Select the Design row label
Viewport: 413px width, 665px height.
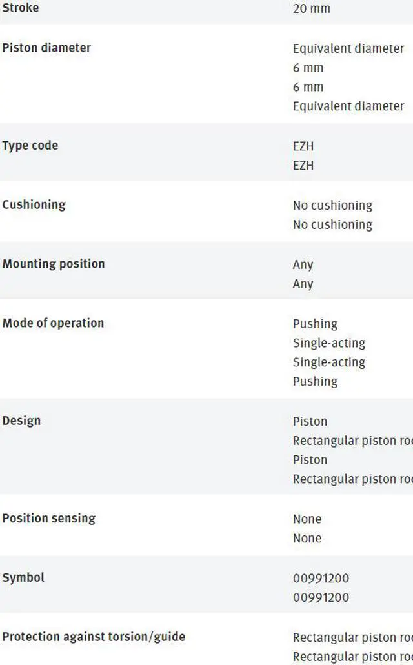click(21, 421)
